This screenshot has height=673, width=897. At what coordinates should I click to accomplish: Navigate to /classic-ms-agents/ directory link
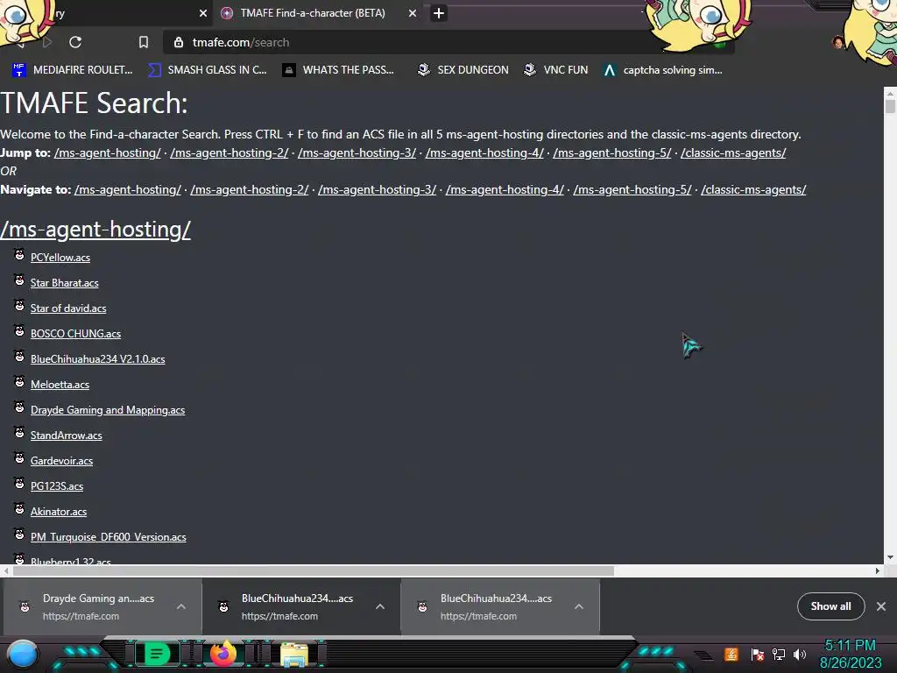(x=753, y=189)
